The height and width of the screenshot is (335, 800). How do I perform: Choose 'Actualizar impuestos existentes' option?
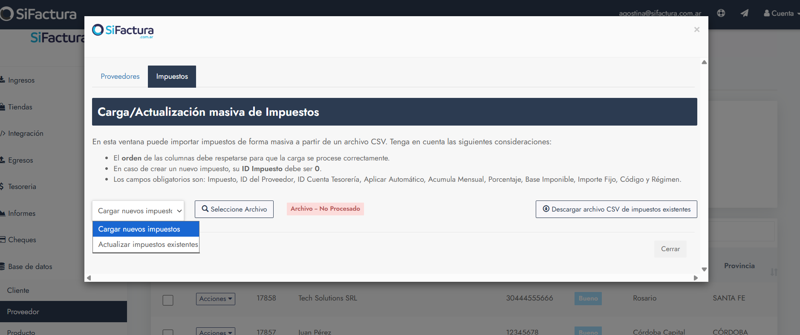tap(148, 244)
